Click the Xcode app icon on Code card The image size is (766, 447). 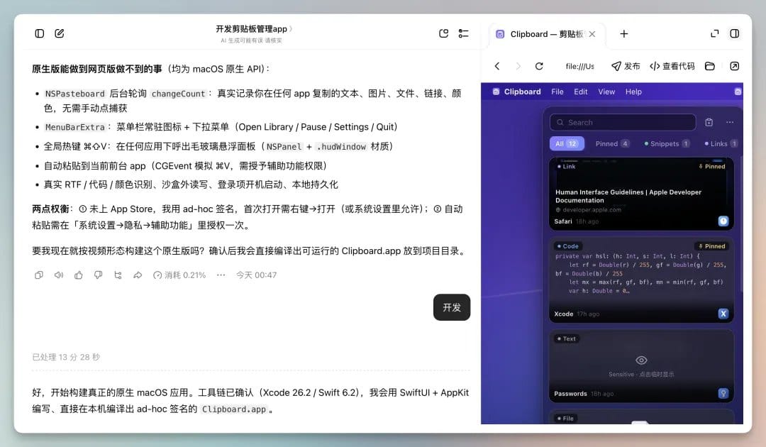[723, 314]
